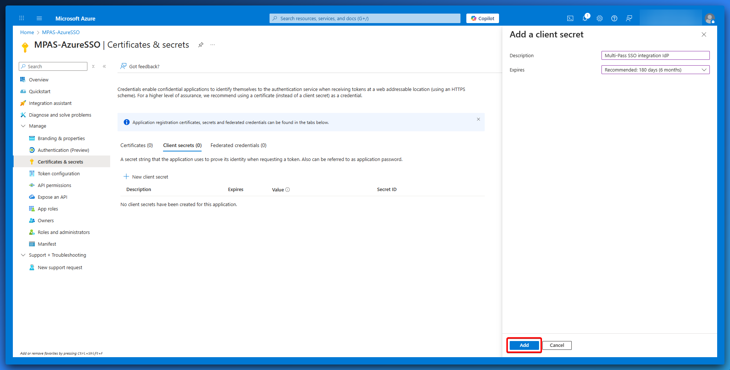
Task: Open the Azure app launcher grid icon
Action: [22, 18]
